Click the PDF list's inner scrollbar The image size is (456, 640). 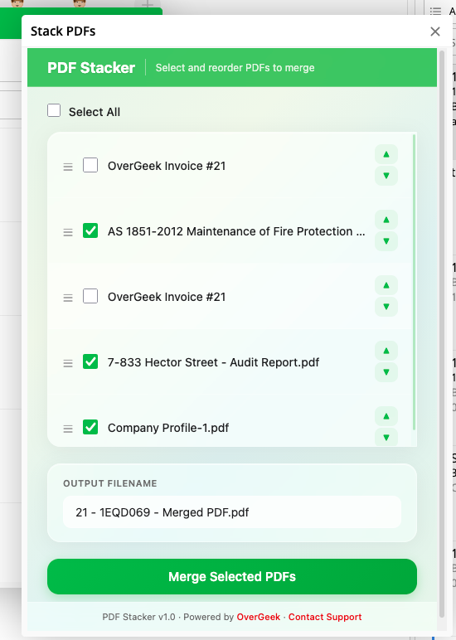(414, 282)
